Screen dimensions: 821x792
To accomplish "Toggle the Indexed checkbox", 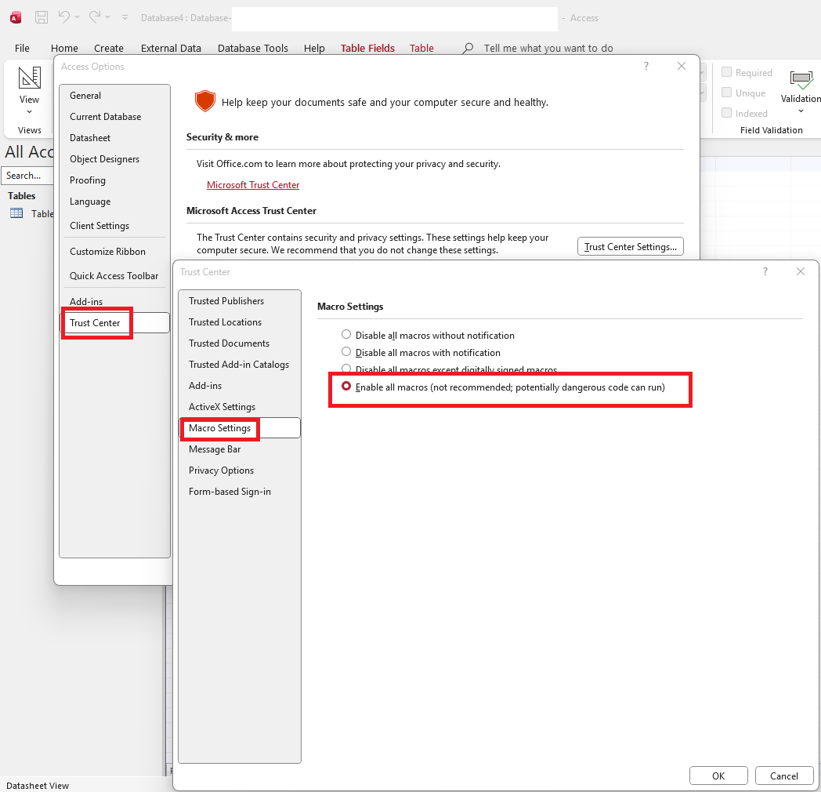I will coord(726,113).
